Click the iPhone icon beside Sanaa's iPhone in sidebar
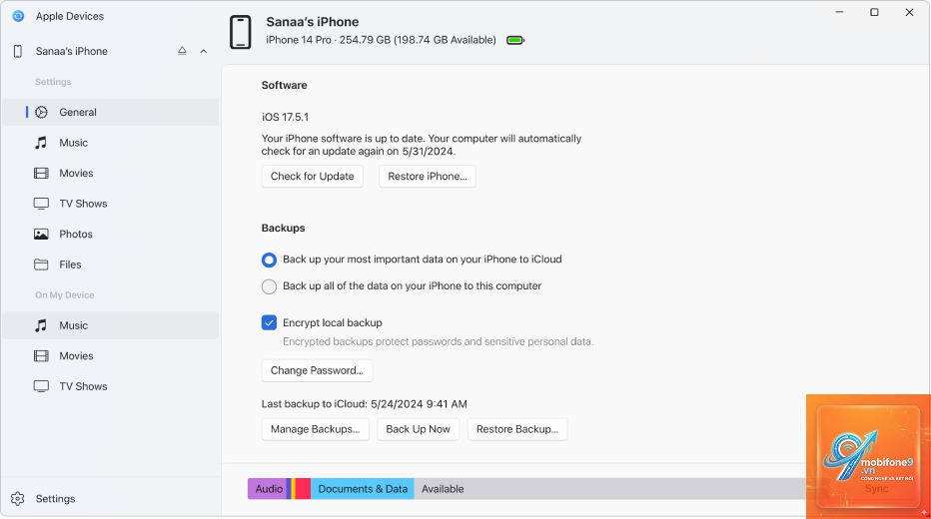931x519 pixels. (18, 51)
